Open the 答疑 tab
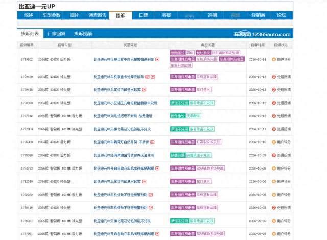Screen dimensions: 327x240 click(167, 15)
